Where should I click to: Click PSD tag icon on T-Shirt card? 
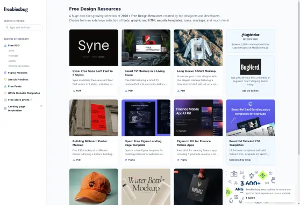178,91
